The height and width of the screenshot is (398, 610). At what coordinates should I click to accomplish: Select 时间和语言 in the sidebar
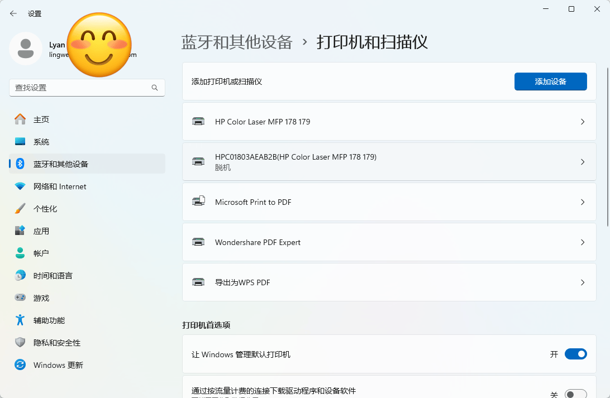pos(53,276)
